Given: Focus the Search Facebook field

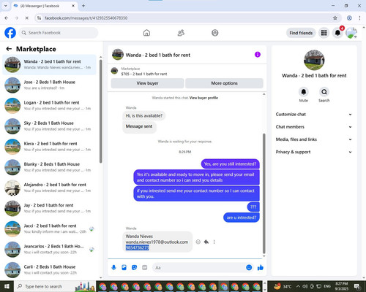Looking at the screenshot, I should click(x=59, y=33).
